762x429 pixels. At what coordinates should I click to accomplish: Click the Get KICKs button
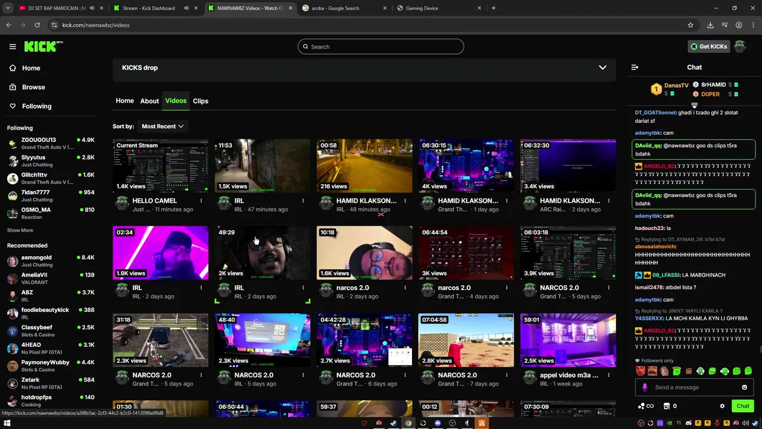coord(708,46)
